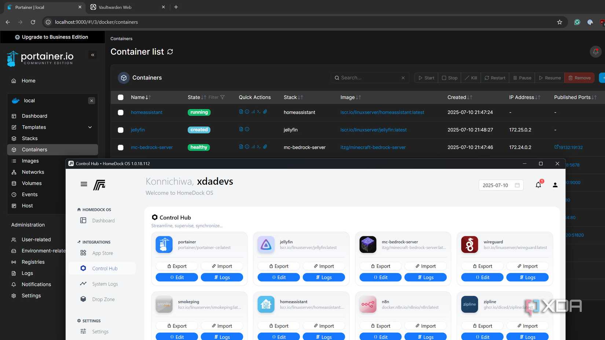
Task: Reload the browser page
Action: tap(33, 22)
